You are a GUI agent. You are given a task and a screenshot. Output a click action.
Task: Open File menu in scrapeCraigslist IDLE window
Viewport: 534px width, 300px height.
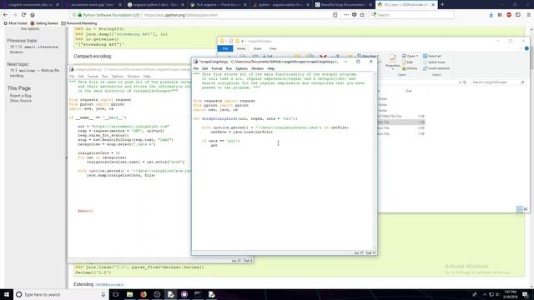pyautogui.click(x=196, y=68)
